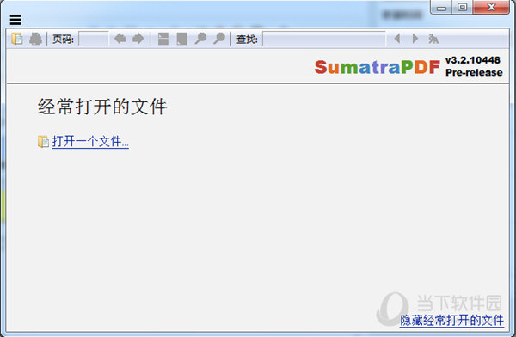Select the Fit Page layout icon
The height and width of the screenshot is (337, 516).
(x=181, y=39)
